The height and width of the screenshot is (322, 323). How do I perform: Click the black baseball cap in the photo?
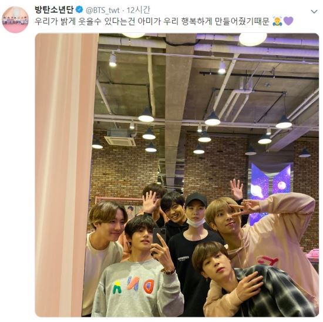(x=196, y=200)
